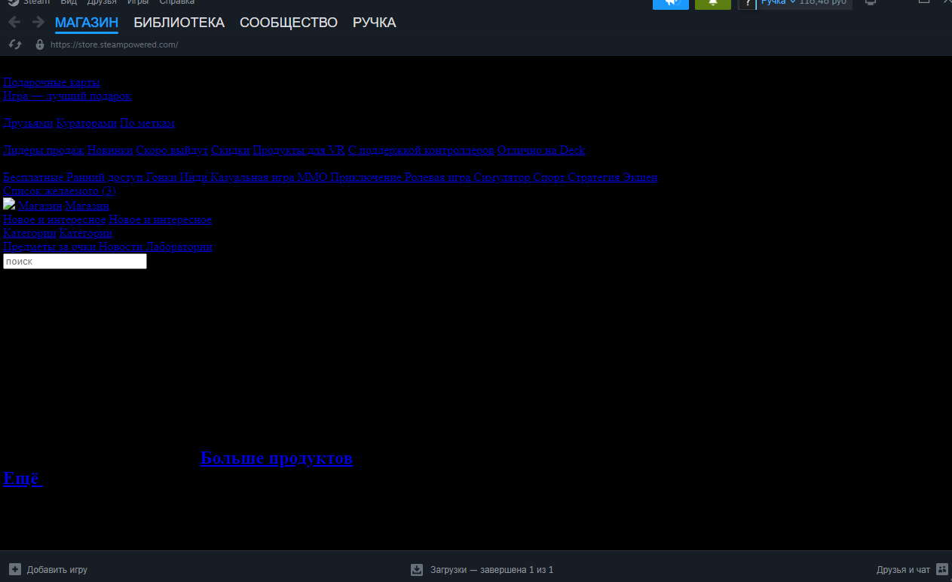Open the Скоро выйдут link
The width and height of the screenshot is (952, 582).
point(172,150)
